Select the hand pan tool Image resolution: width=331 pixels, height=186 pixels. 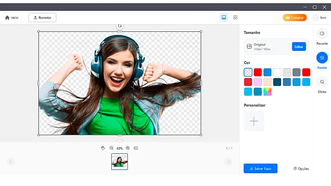coord(103,148)
